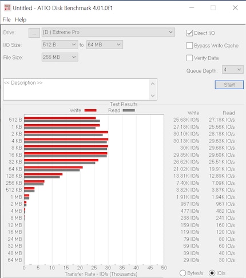Start the benchmark with the Start button
This screenshot has height=278, width=246.
point(229,85)
